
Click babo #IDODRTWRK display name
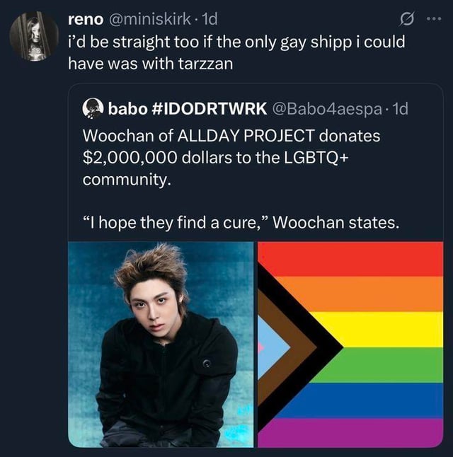(x=188, y=109)
